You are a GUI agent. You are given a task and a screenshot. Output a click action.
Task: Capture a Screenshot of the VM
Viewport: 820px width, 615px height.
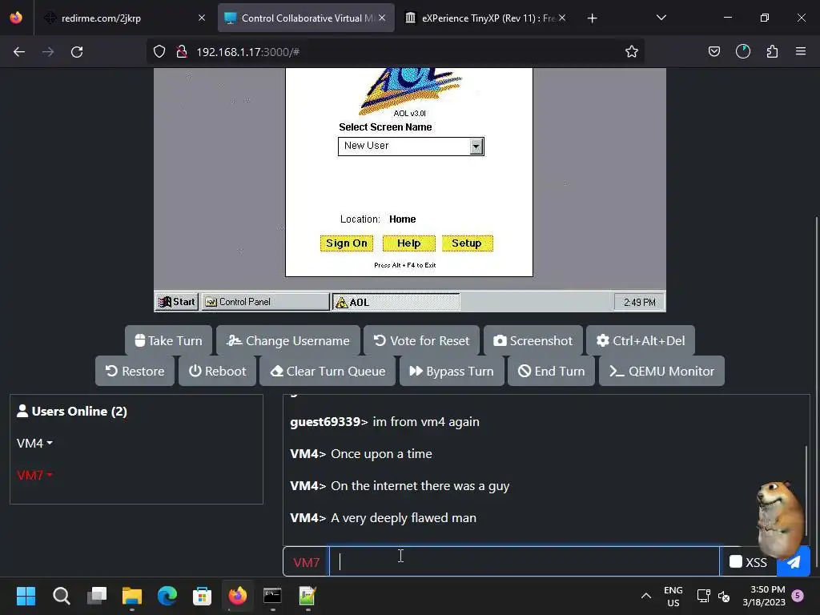point(533,340)
